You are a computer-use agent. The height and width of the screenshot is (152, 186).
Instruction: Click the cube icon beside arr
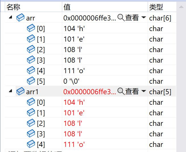20,18
